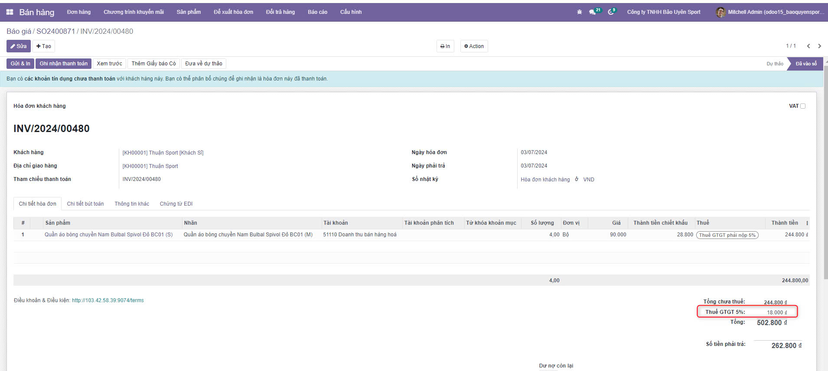Open the Báo cáo menu
The height and width of the screenshot is (371, 828).
[317, 12]
